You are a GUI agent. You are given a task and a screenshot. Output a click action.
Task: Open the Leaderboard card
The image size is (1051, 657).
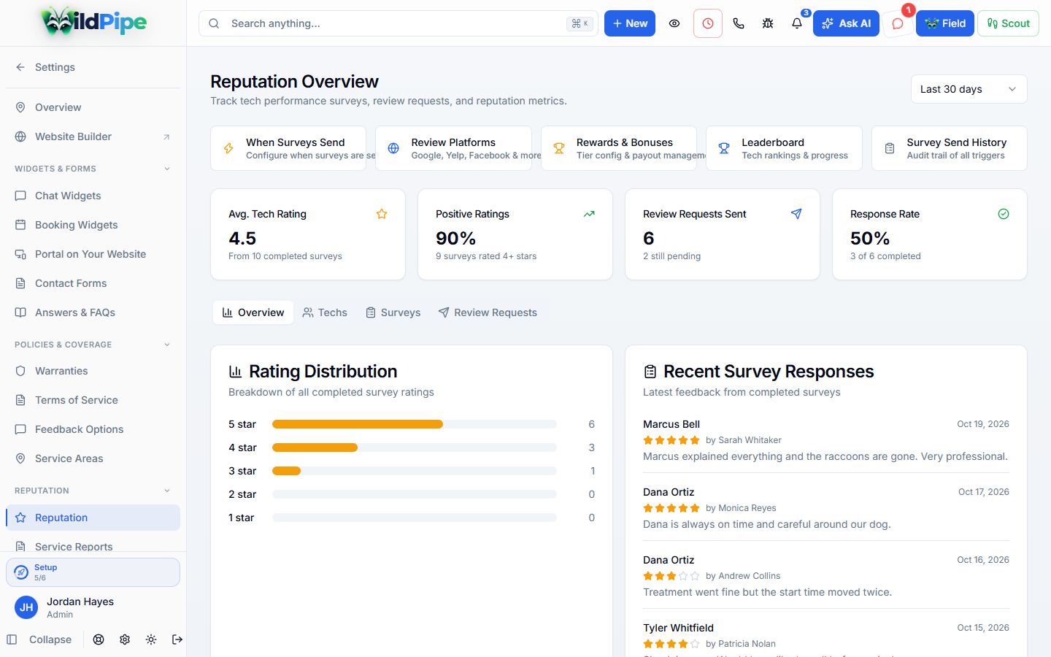784,148
